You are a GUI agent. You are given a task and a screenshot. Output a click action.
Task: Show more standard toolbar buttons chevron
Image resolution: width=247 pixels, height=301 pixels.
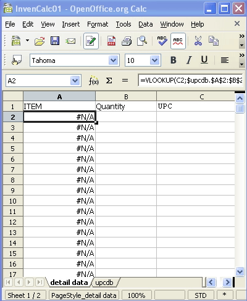(242, 36)
